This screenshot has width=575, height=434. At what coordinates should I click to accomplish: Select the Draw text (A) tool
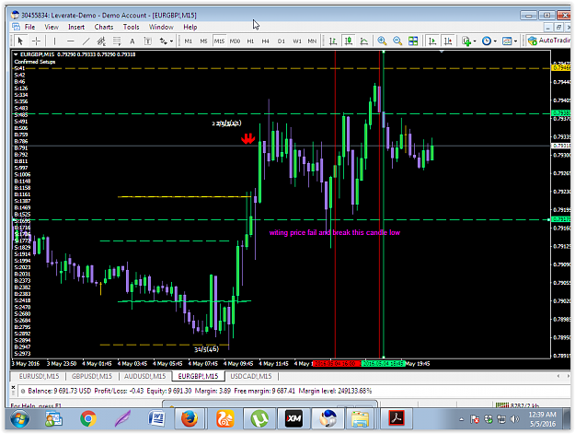(132, 41)
